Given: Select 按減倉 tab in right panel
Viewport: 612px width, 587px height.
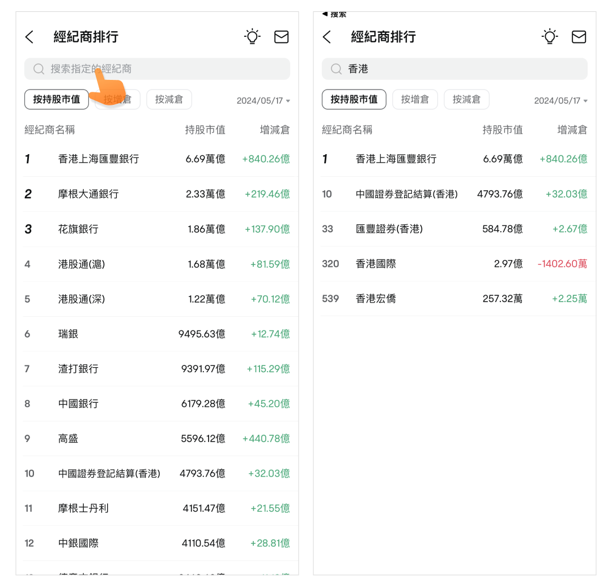Looking at the screenshot, I should [x=466, y=100].
